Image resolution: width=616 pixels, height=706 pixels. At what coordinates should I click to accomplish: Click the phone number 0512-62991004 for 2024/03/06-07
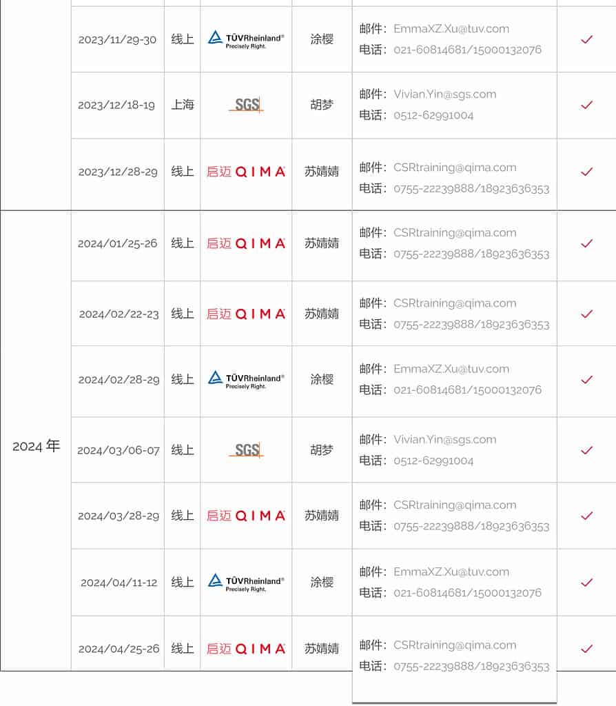click(x=433, y=461)
